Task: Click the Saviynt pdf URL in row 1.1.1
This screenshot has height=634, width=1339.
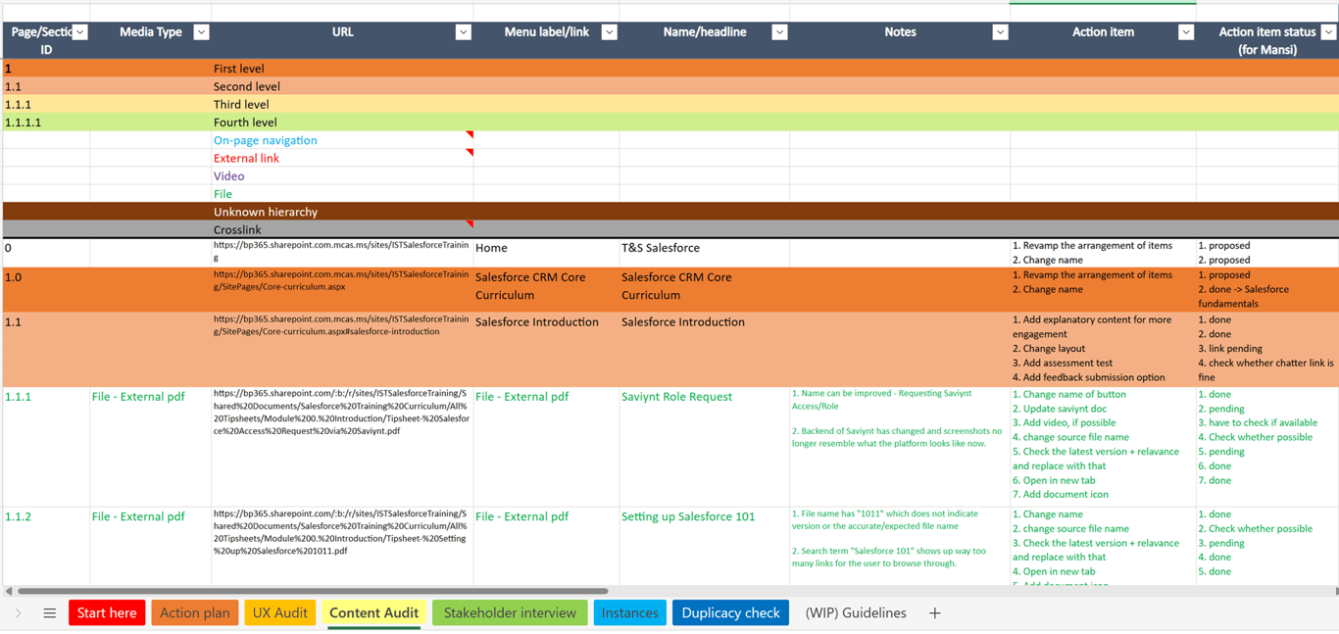Action: pyautogui.click(x=342, y=412)
